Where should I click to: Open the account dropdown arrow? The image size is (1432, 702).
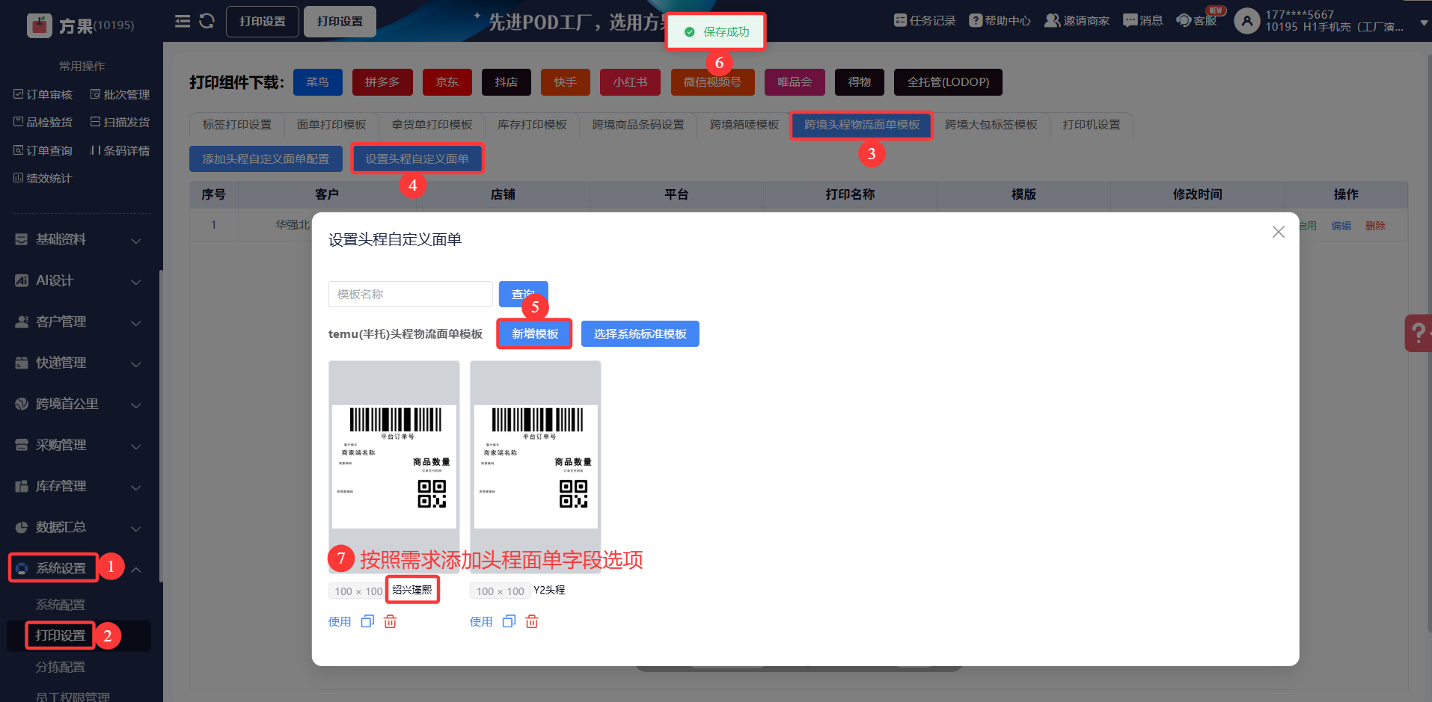click(1424, 23)
